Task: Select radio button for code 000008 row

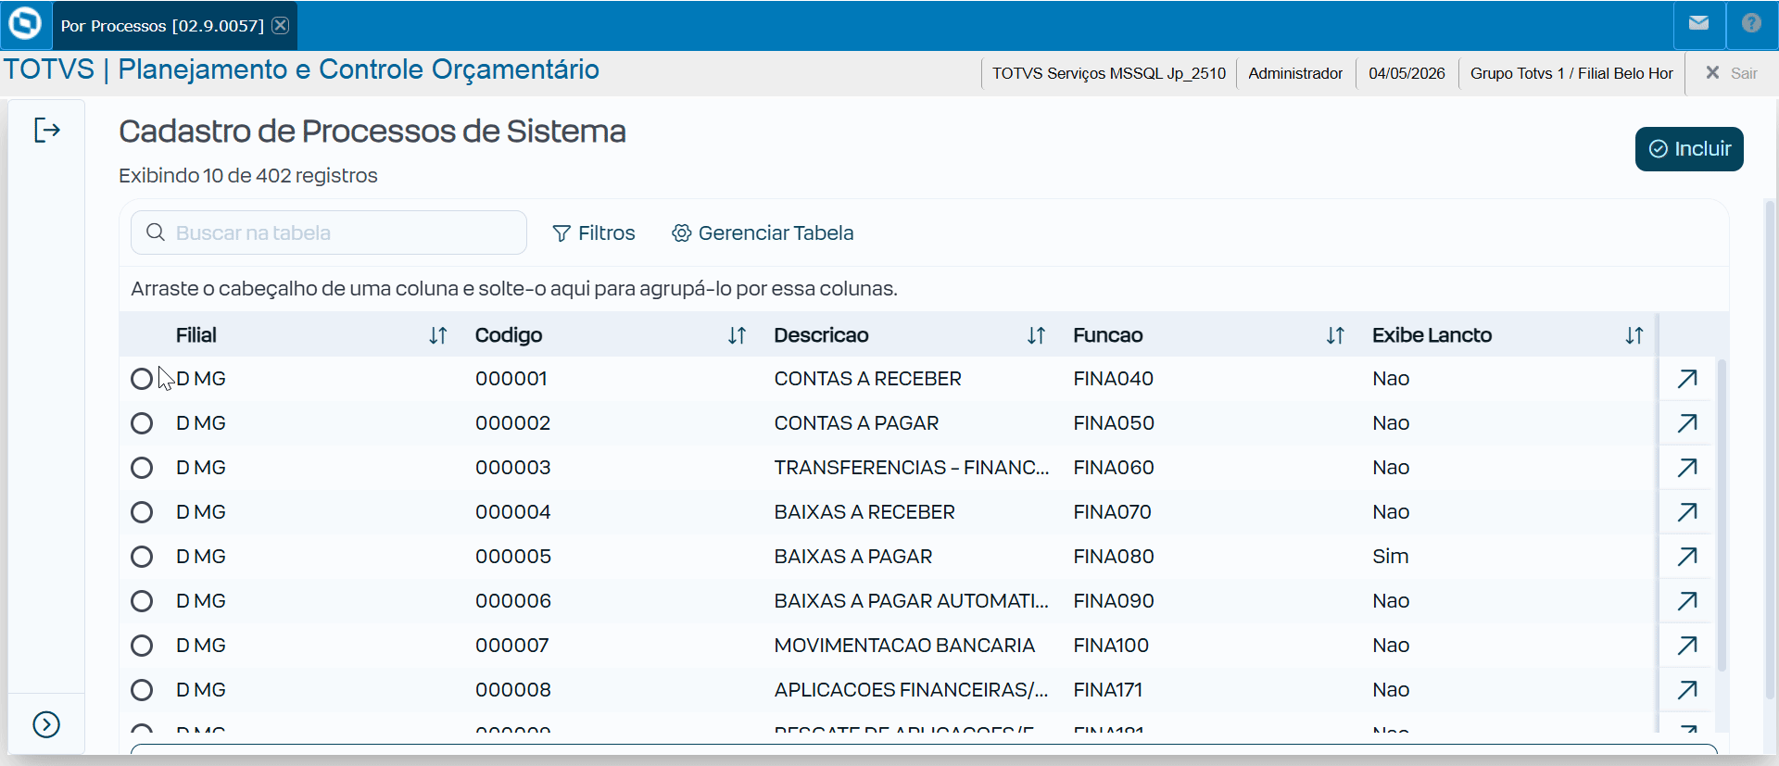Action: point(142,690)
